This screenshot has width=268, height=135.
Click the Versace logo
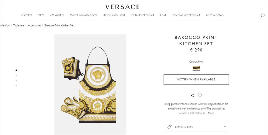(122, 7)
